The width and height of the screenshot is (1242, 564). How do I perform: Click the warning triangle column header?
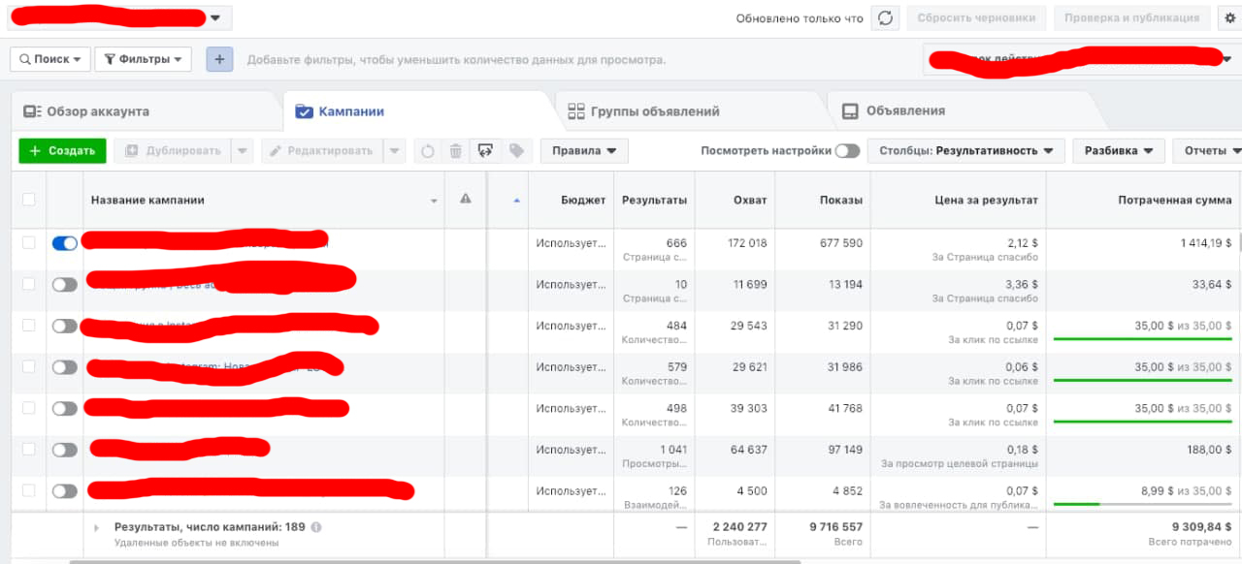pyautogui.click(x=465, y=199)
